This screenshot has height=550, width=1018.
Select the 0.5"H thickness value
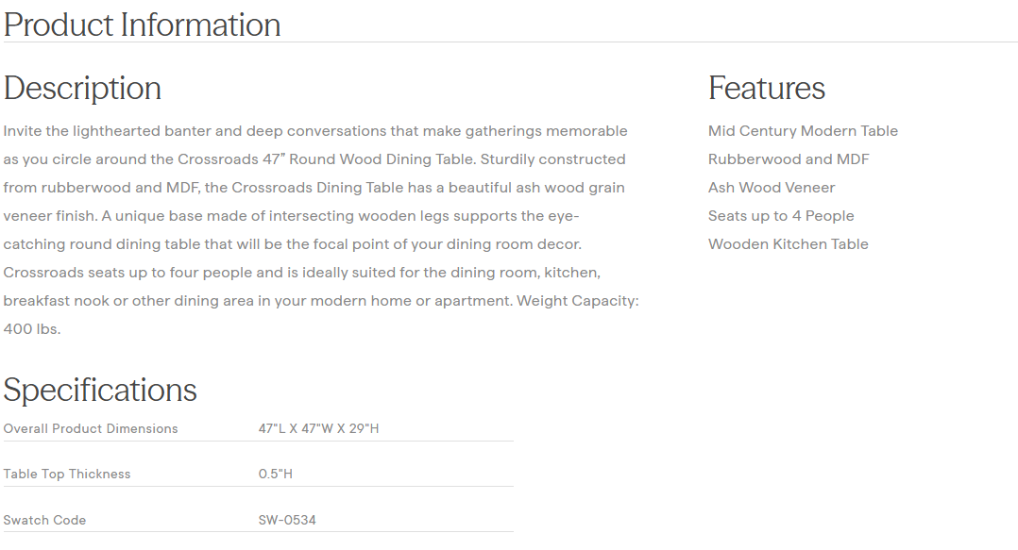point(275,475)
